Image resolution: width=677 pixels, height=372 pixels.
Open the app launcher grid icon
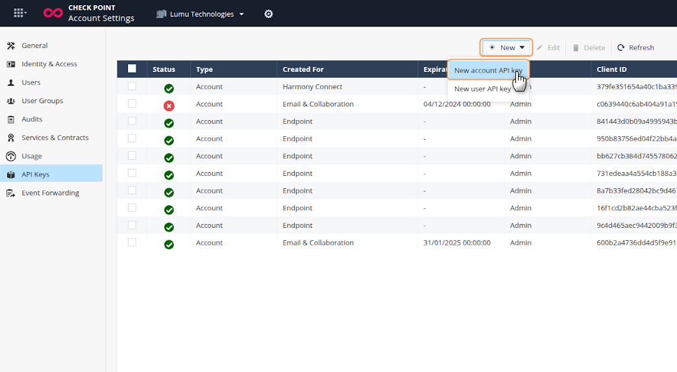19,13
